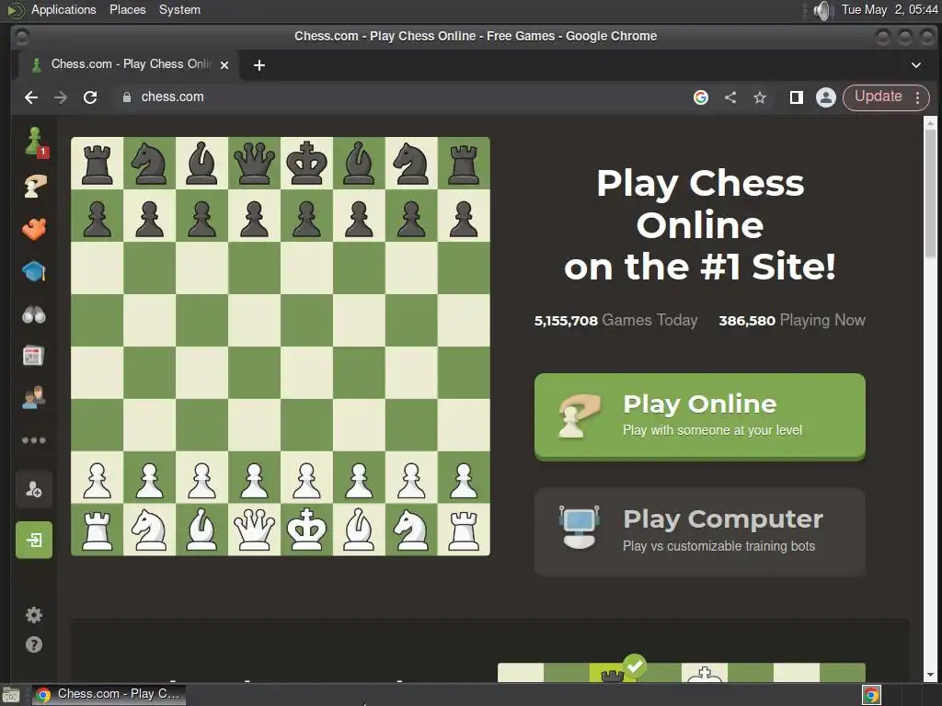Viewport: 942px width, 706px height.
Task: Open the Social friends icon
Action: coord(34,397)
